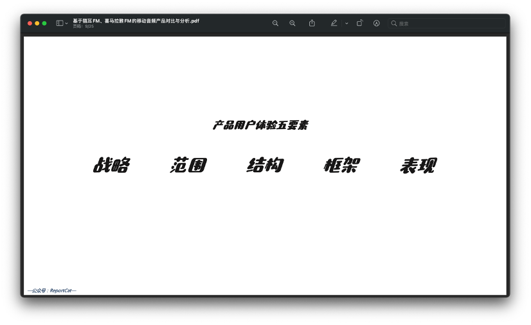
Task: Select the Markup highlight pen tool
Action: (x=334, y=23)
